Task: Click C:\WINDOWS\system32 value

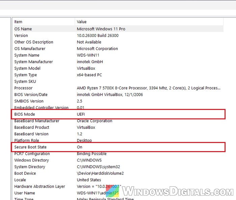Action: point(98,167)
